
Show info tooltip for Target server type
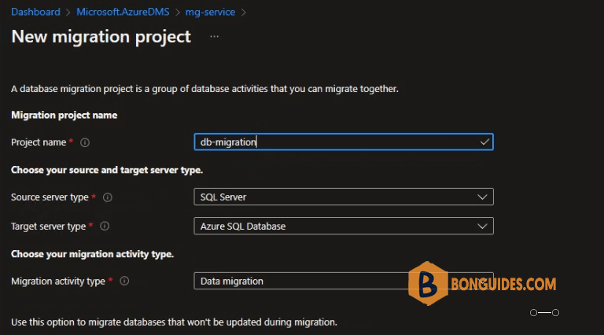[x=105, y=226]
